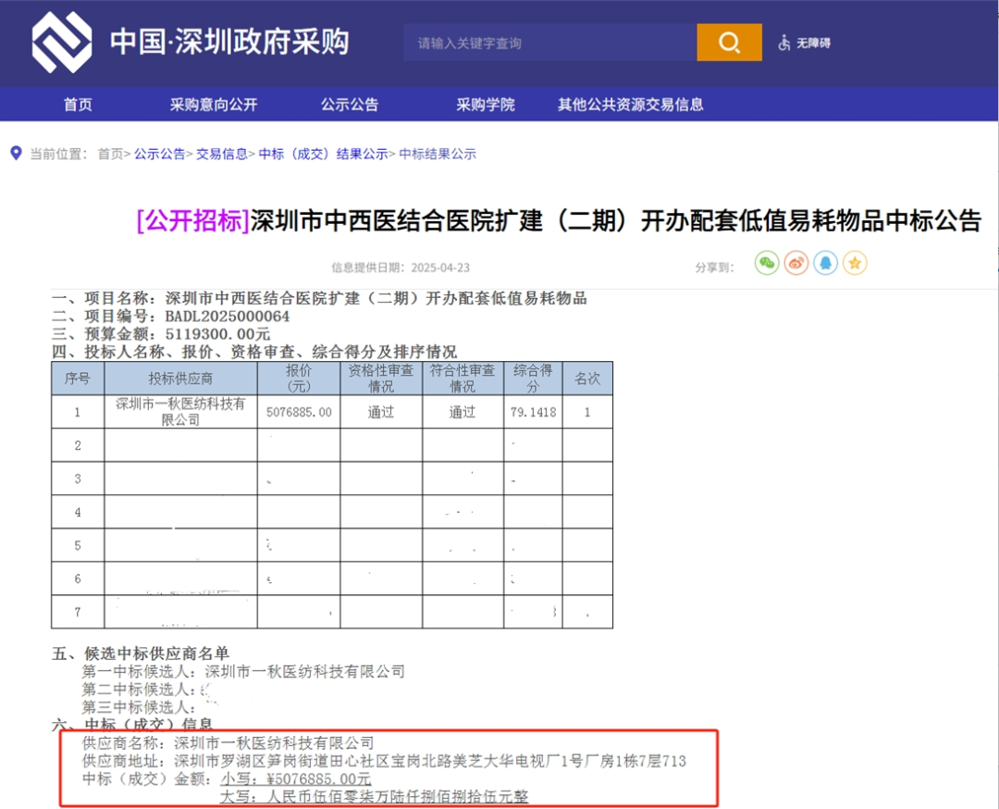The width and height of the screenshot is (999, 809).
Task: Click the 中标结果公示 breadcrumb link
Action: [x=437, y=155]
